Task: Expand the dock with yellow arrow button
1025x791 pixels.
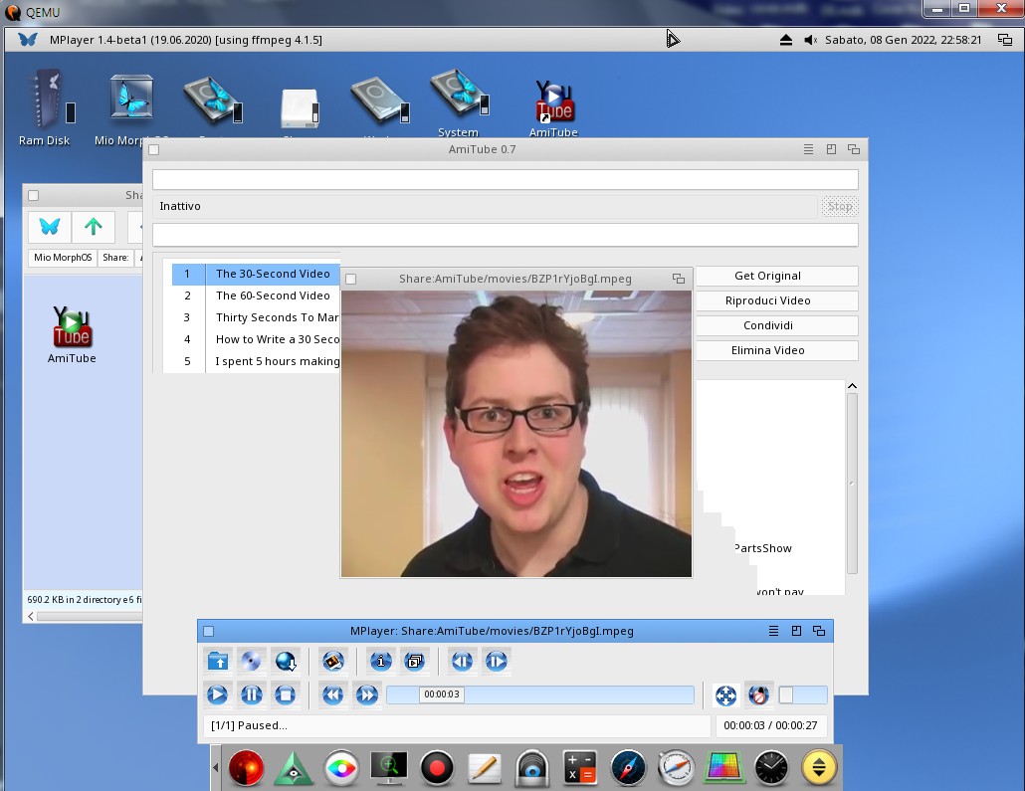Action: click(x=819, y=767)
